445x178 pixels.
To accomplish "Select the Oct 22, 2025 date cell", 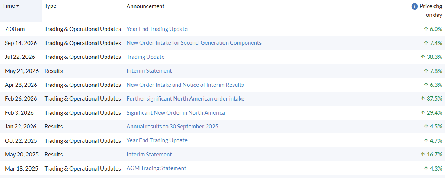I will tap(21, 140).
